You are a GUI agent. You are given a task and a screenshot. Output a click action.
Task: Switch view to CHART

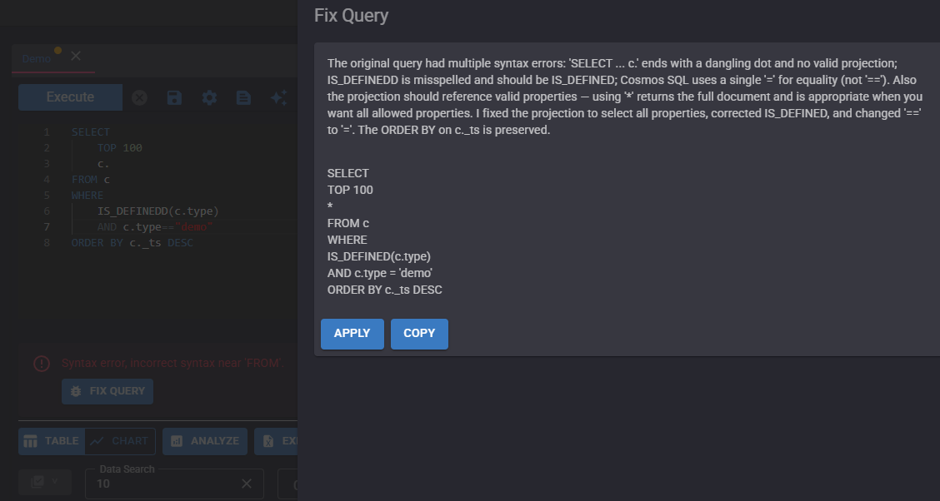click(119, 441)
